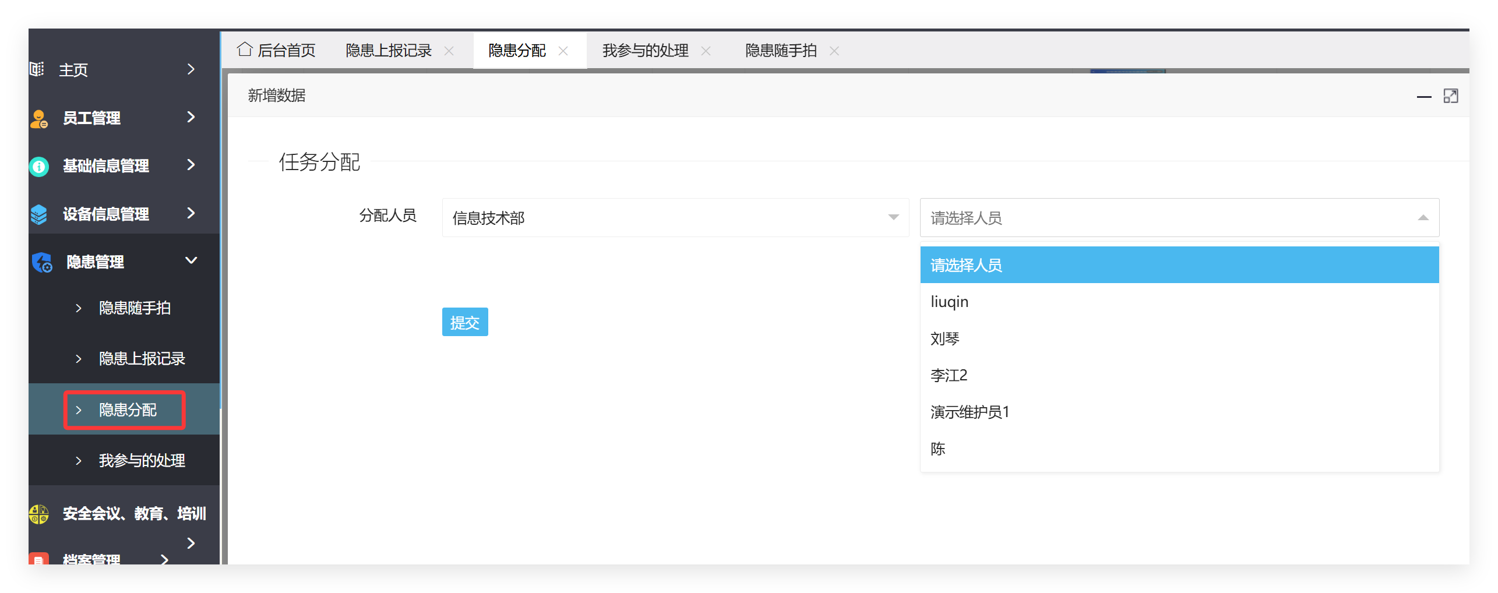
Task: Switch to the 隐患随手拍 tab
Action: 781,51
